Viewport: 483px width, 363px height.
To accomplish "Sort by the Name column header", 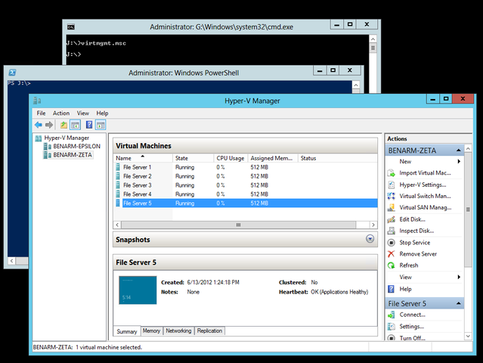I will [x=143, y=158].
